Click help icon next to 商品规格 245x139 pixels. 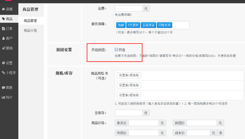pos(106,73)
